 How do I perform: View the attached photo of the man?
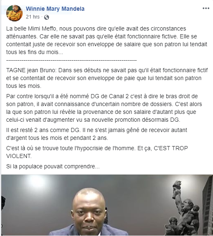(x=107, y=205)
